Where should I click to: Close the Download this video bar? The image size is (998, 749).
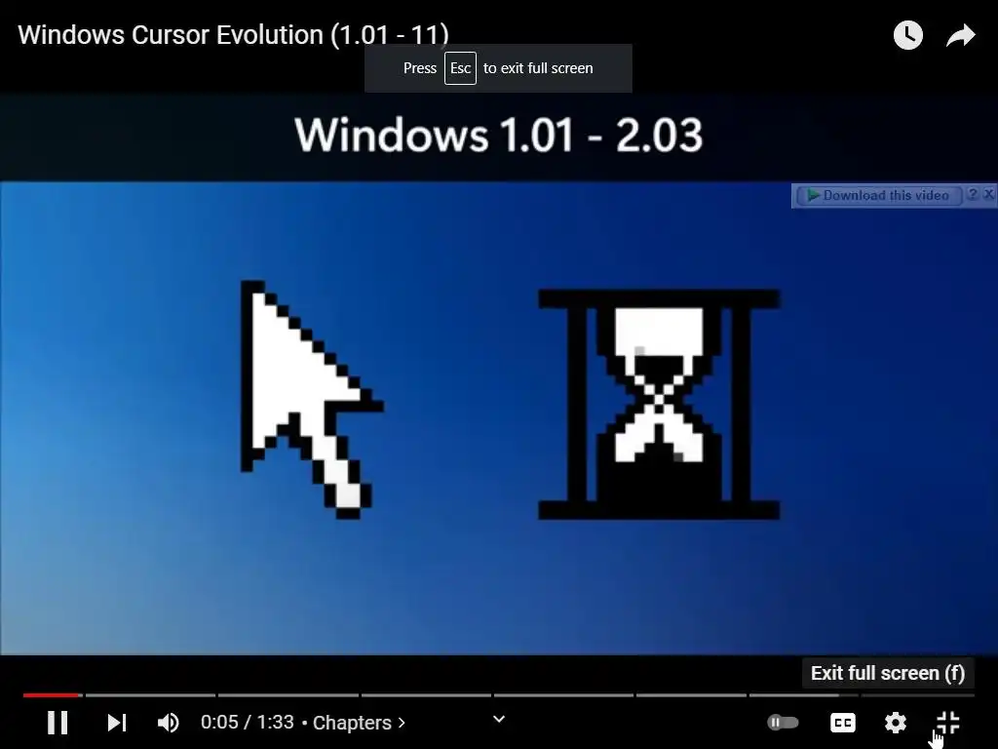point(988,194)
